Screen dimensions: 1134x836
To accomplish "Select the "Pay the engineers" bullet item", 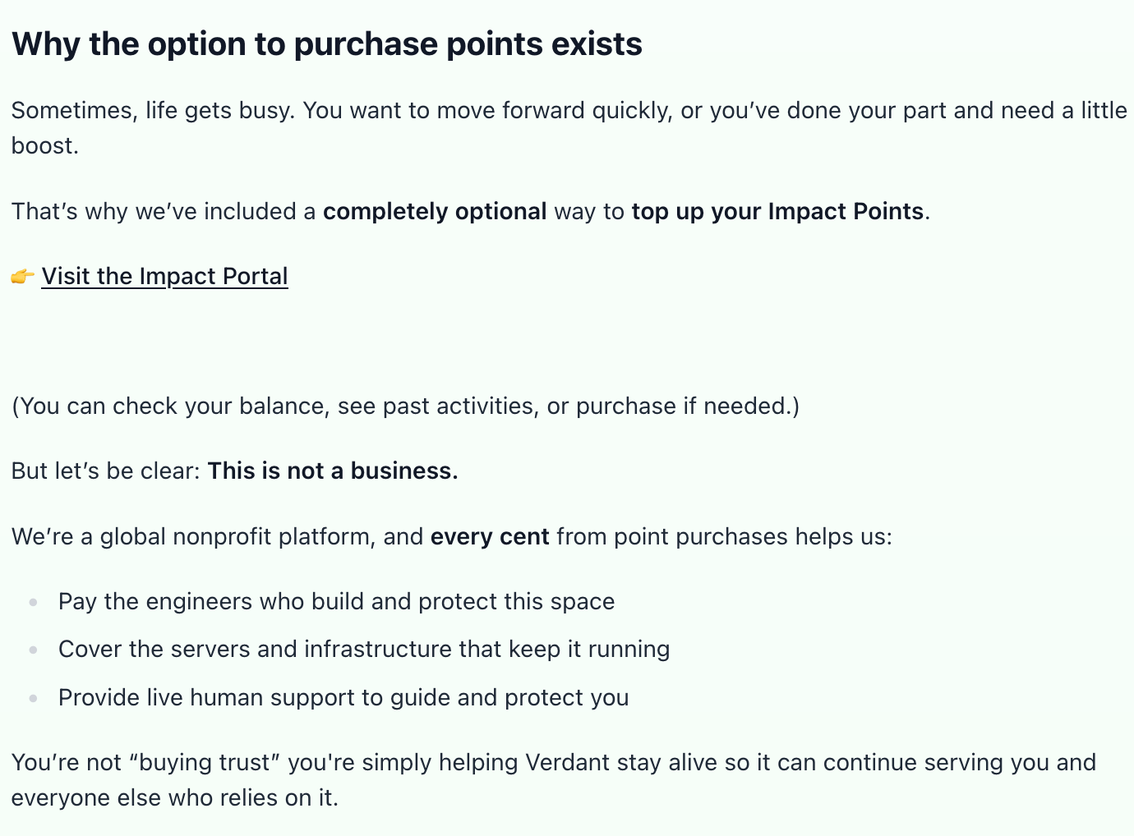I will (x=336, y=602).
